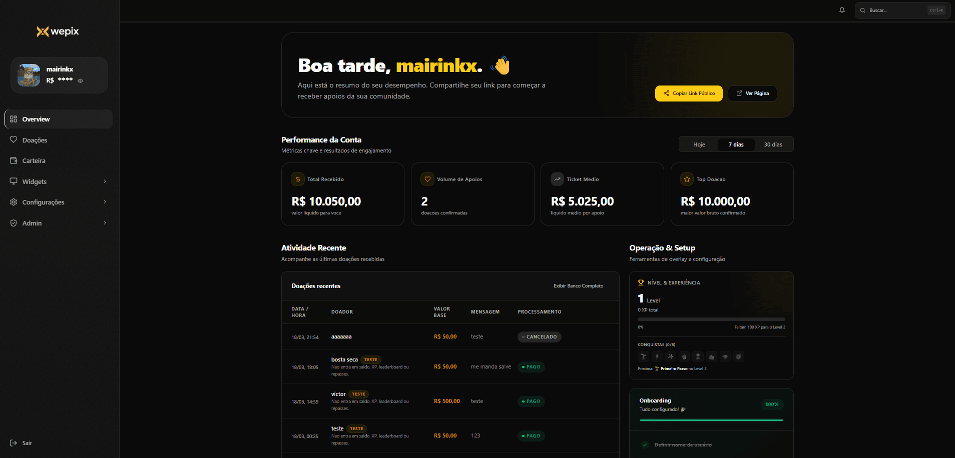Select the lightning bolt achievement icon
This screenshot has height=458, width=955.
tap(657, 356)
